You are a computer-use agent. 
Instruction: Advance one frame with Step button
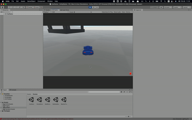tap(97, 7)
